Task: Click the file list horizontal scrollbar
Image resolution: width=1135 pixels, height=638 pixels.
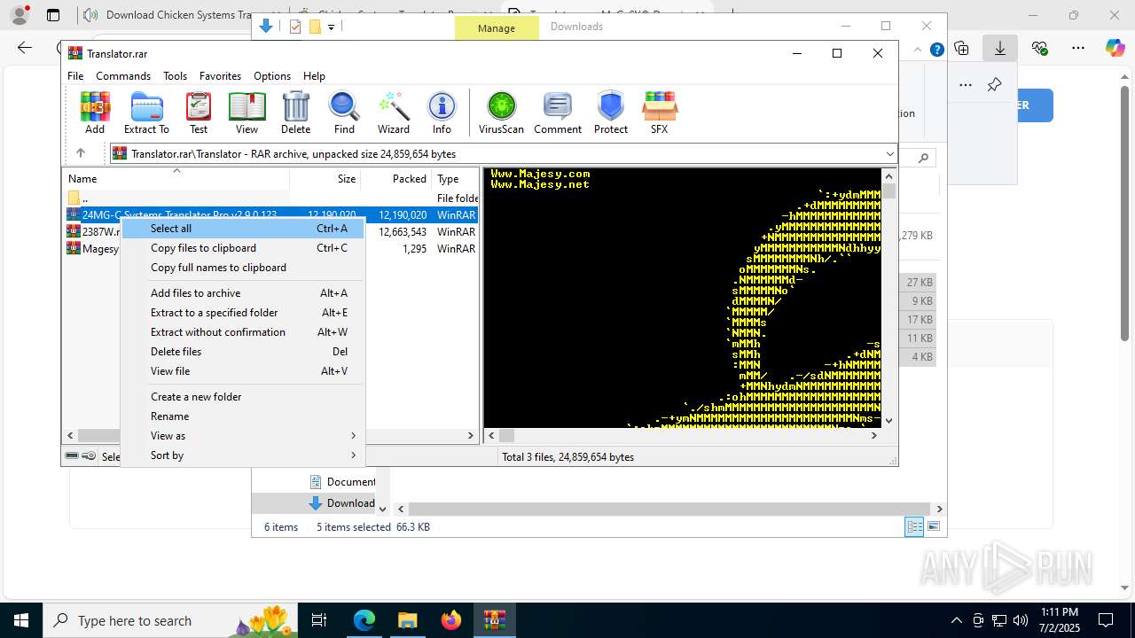Action: coord(270,435)
